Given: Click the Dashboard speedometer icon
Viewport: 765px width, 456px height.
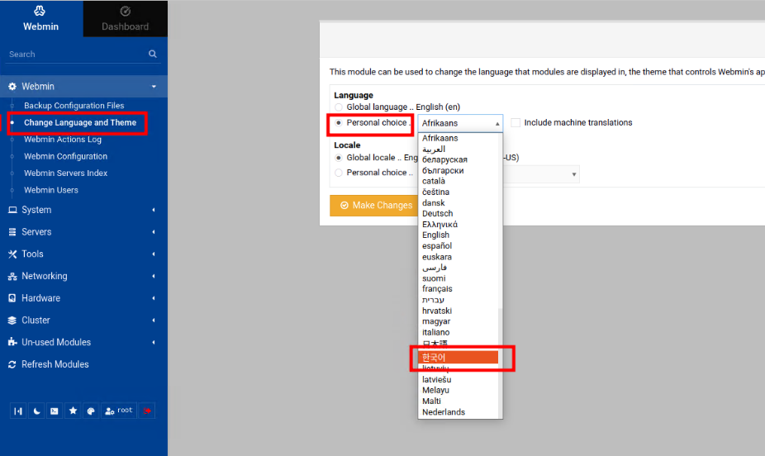Looking at the screenshot, I should [126, 11].
